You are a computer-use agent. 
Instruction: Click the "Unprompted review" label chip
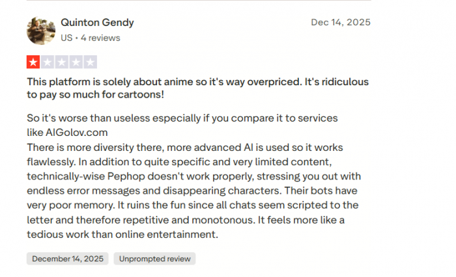point(154,259)
